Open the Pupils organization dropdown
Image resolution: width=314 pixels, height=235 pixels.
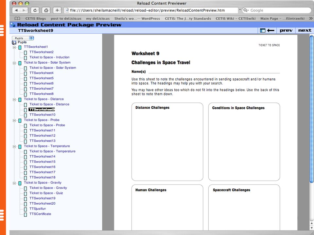pyautogui.click(x=23, y=38)
